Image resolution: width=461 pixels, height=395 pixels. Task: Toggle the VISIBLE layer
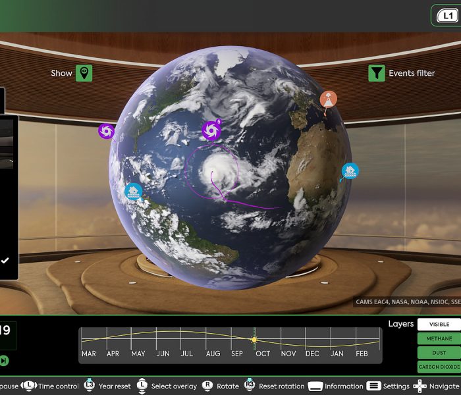(439, 324)
